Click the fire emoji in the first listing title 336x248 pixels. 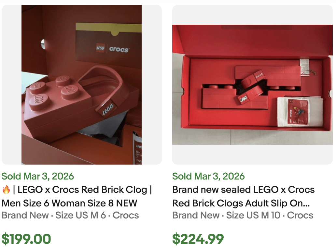coord(7,190)
